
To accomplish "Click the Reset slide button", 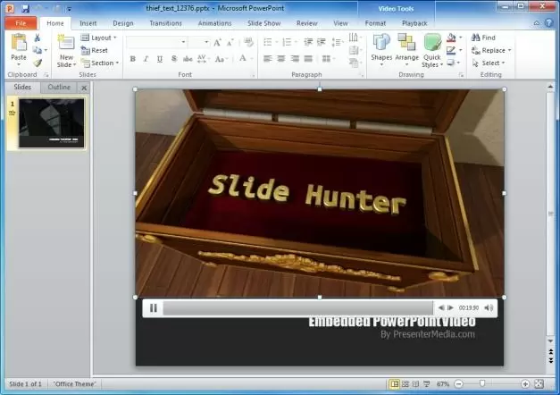I will 95,51.
